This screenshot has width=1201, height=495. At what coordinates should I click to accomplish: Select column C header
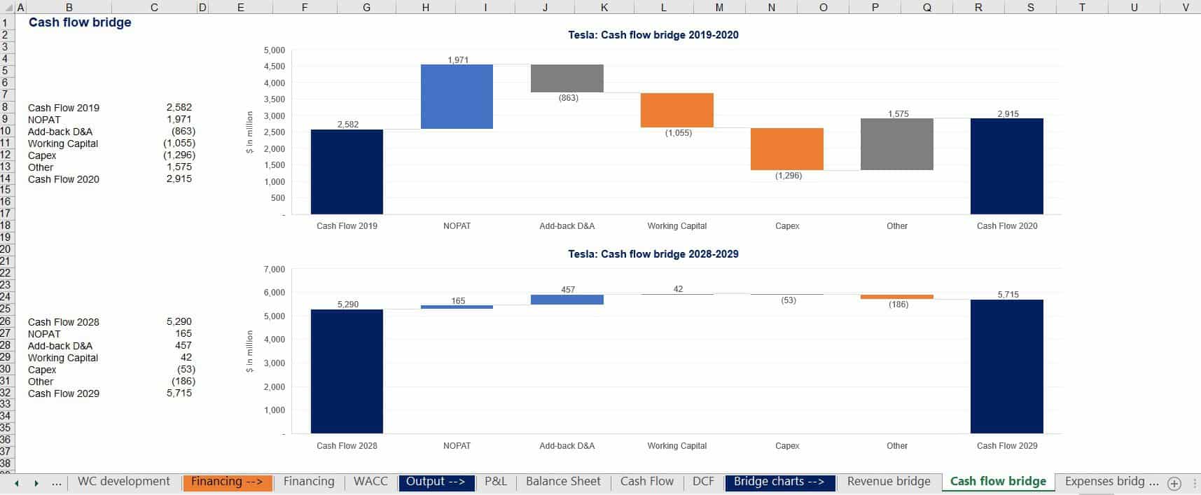click(x=154, y=7)
